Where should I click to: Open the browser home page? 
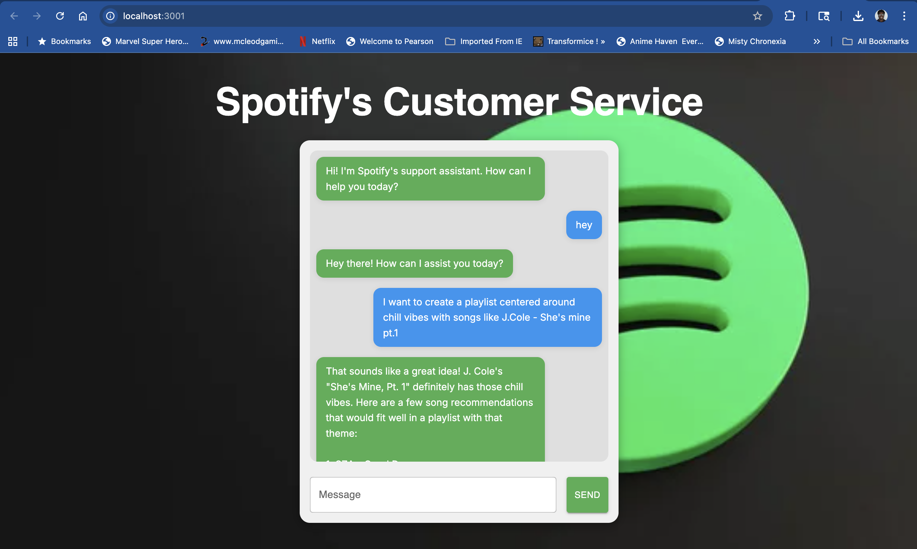point(83,16)
